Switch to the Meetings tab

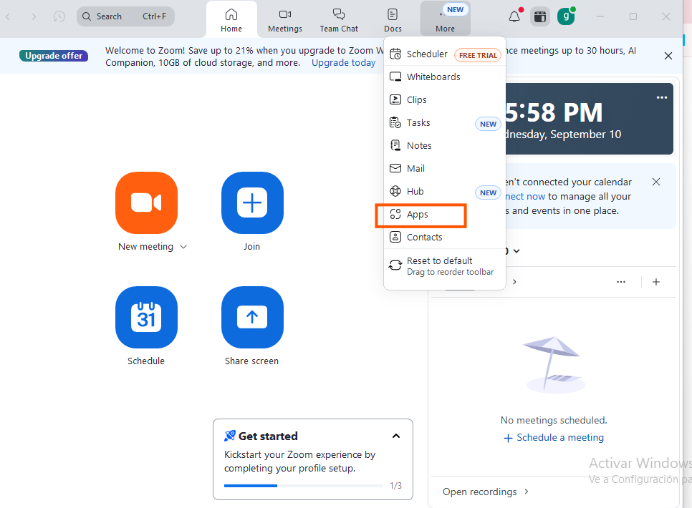(285, 19)
